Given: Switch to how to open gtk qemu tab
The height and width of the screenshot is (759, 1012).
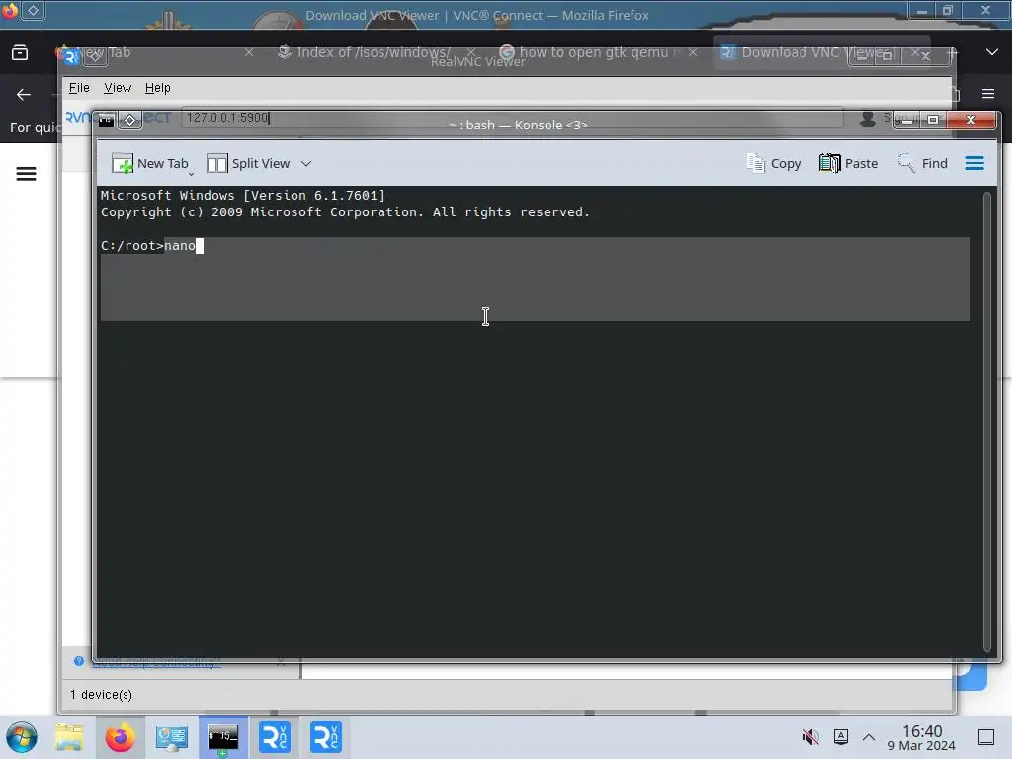Looking at the screenshot, I should click(593, 53).
